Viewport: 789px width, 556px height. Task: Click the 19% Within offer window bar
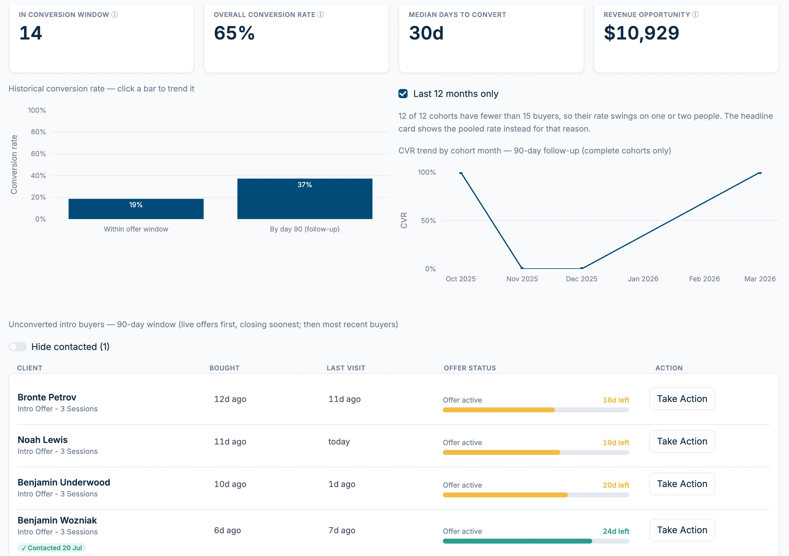(136, 209)
